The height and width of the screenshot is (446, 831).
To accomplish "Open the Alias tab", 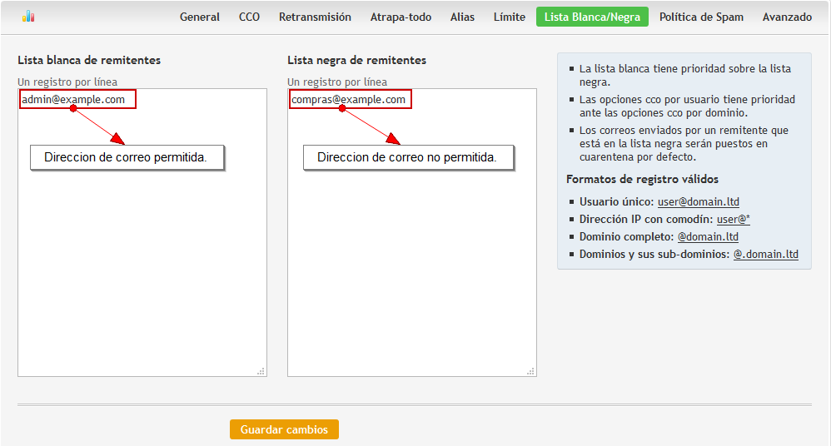I will (462, 17).
